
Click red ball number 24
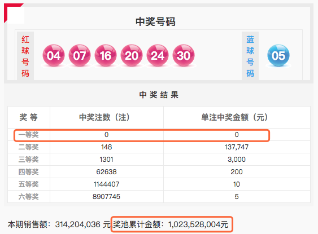click(158, 55)
